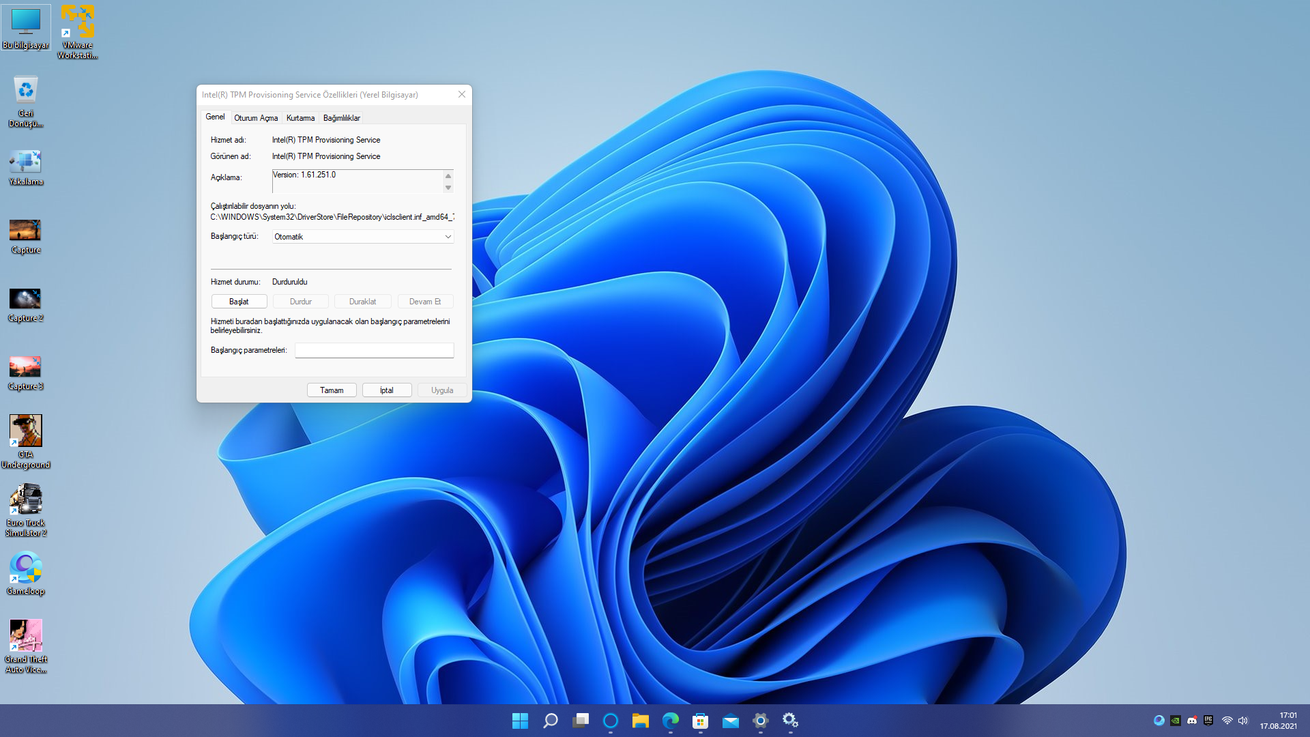Screen dimensions: 1310x737
Task: Expand the Başlangıç türü dropdown
Action: click(363, 237)
